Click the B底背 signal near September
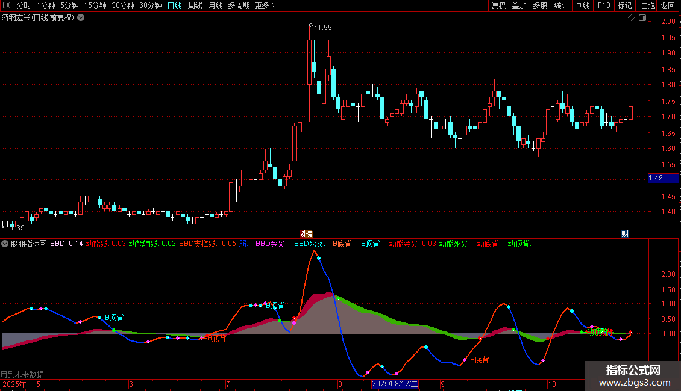Image resolution: width=681 pixels, height=391 pixels. 480,360
